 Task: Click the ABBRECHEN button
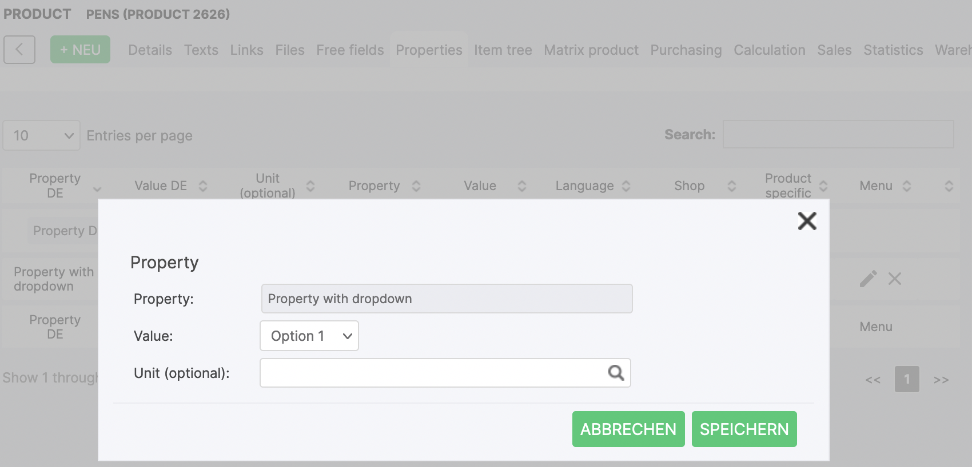click(x=628, y=429)
